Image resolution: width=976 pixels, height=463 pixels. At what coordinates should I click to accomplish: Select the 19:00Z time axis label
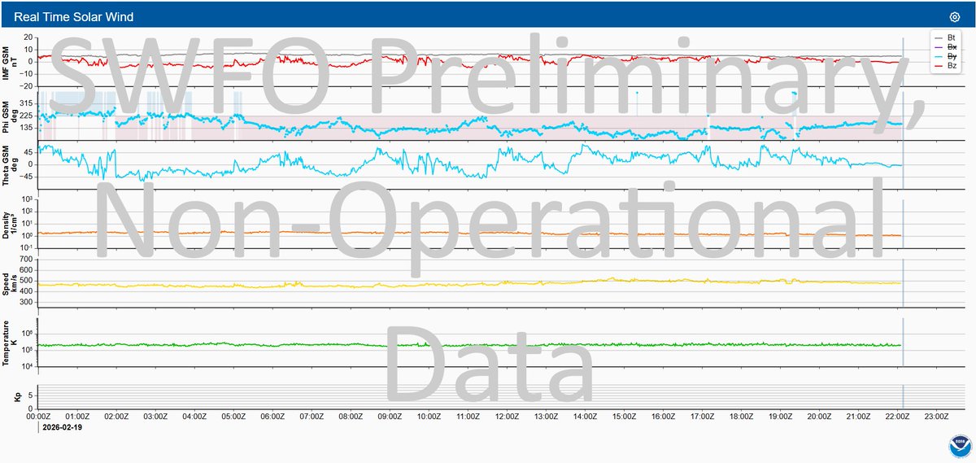pyautogui.click(x=780, y=415)
